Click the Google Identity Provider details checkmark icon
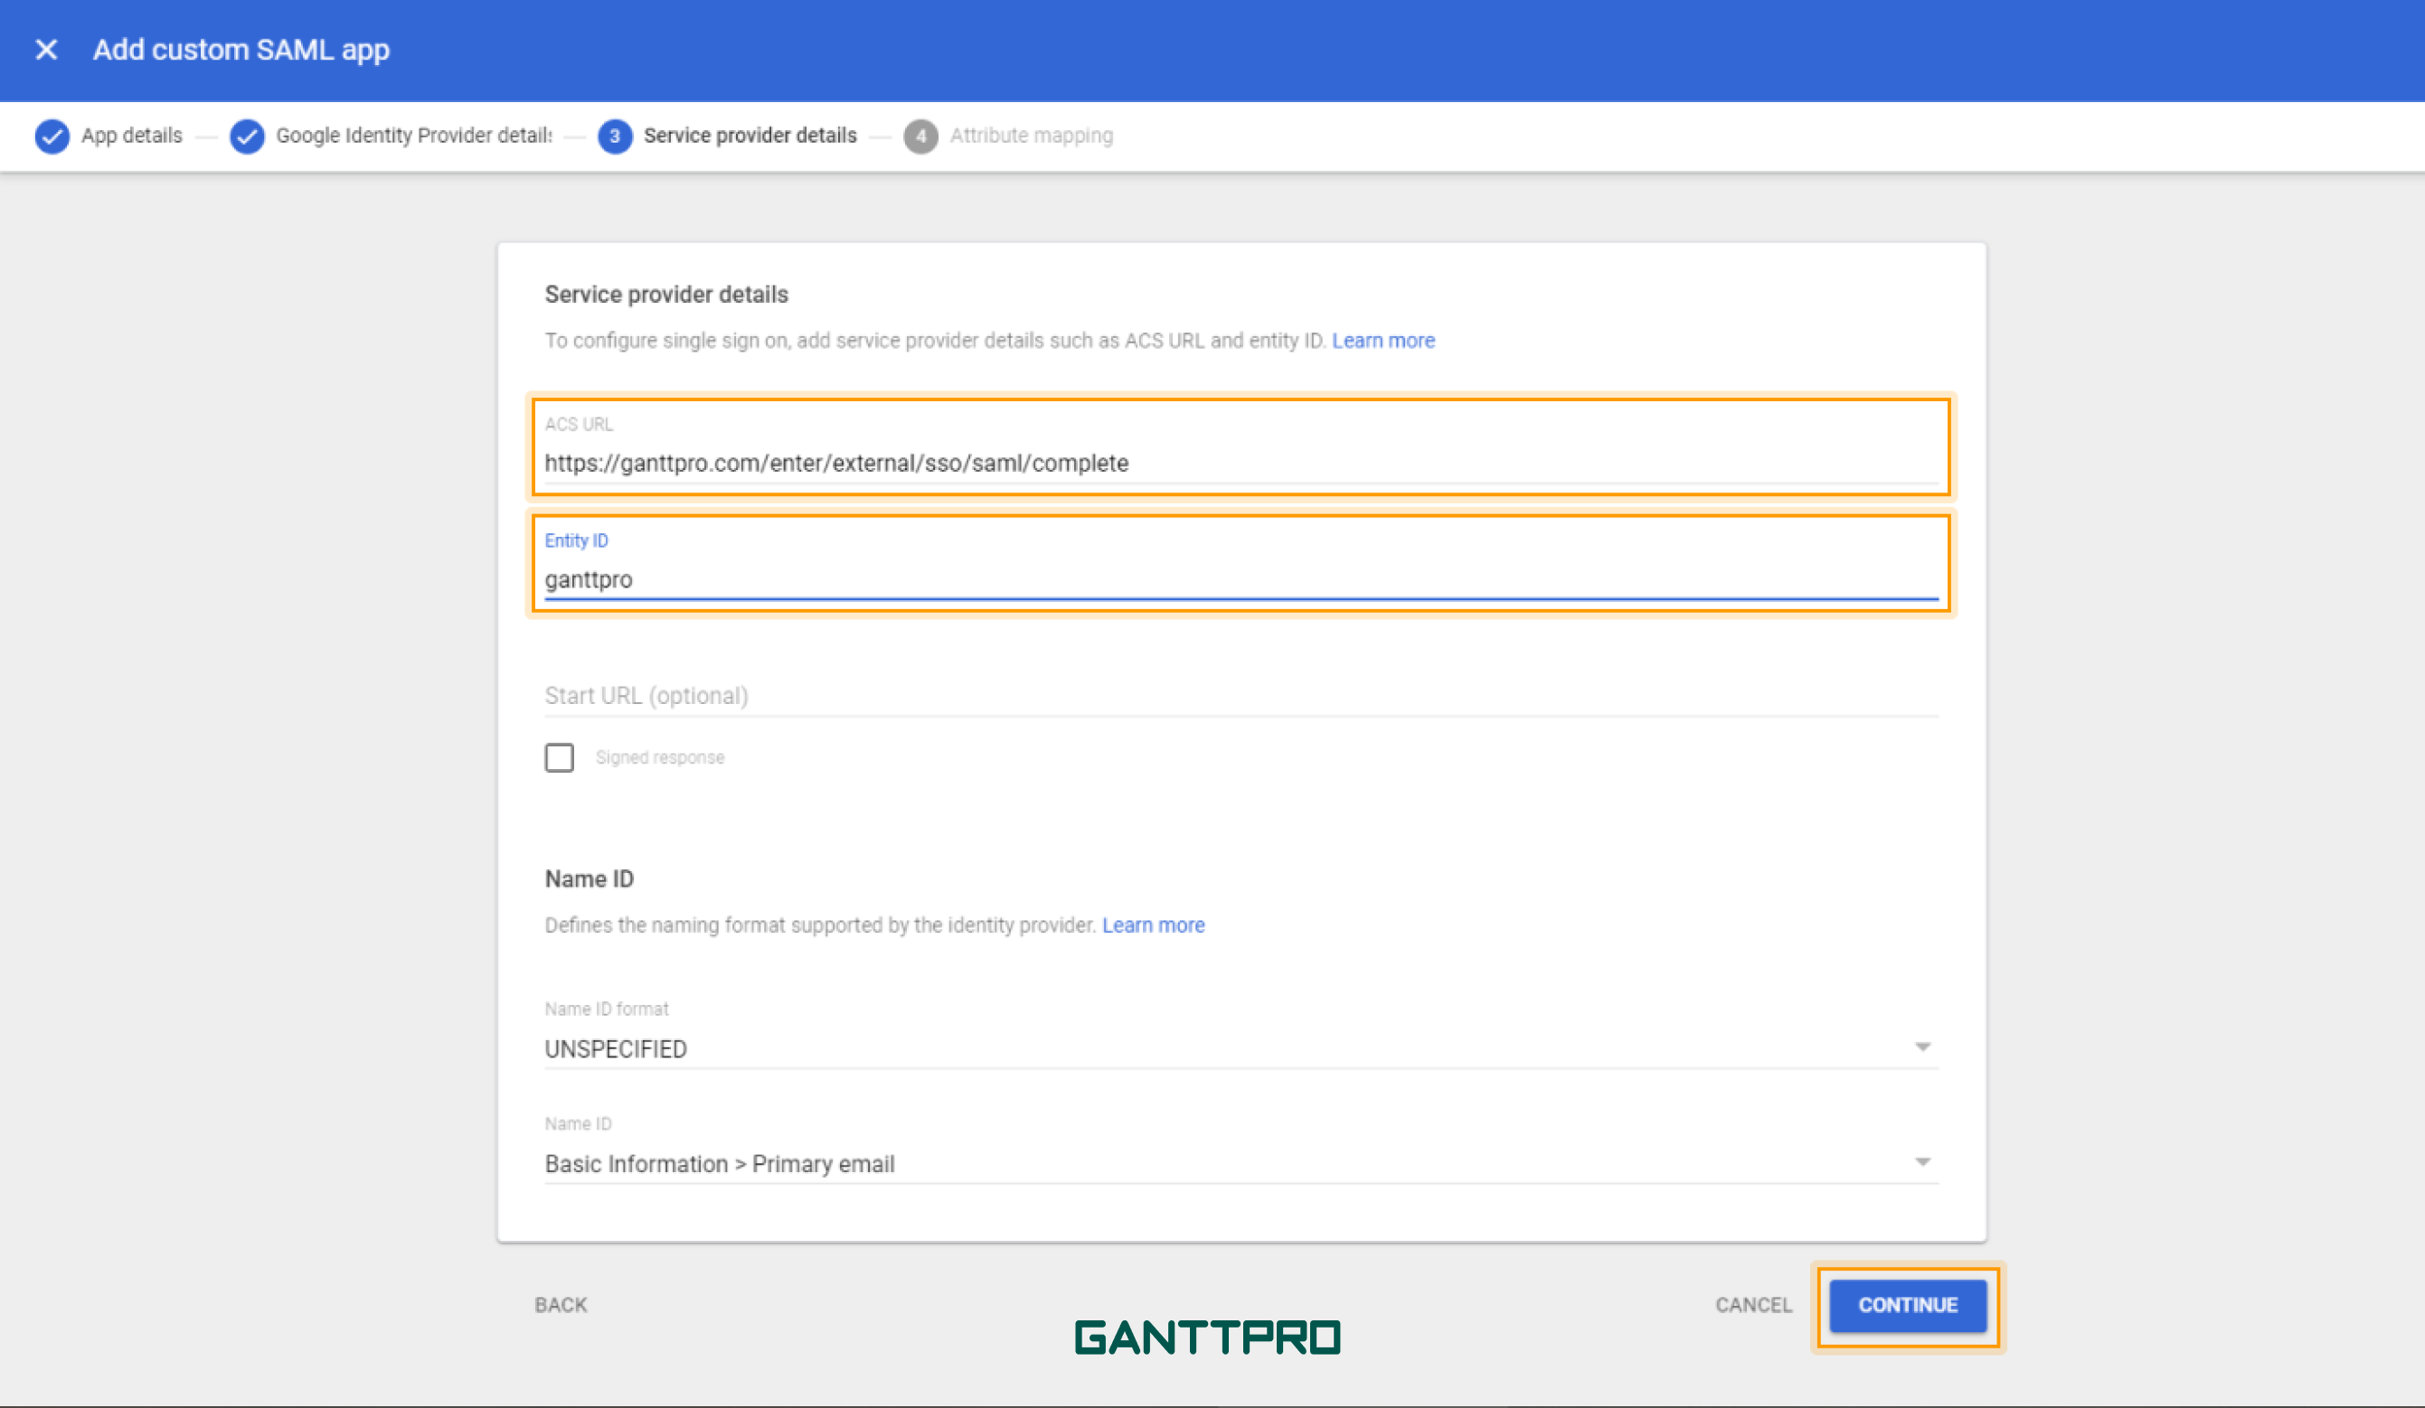Viewport: 2425px width, 1408px height. [248, 136]
